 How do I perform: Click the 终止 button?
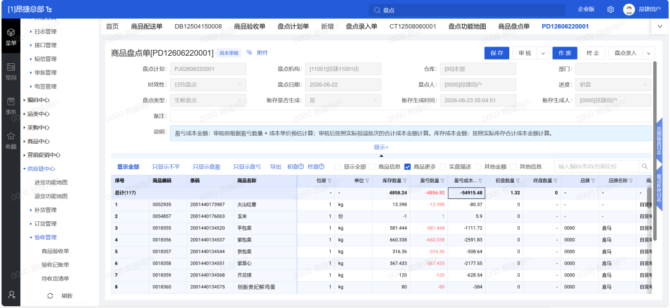[593, 53]
